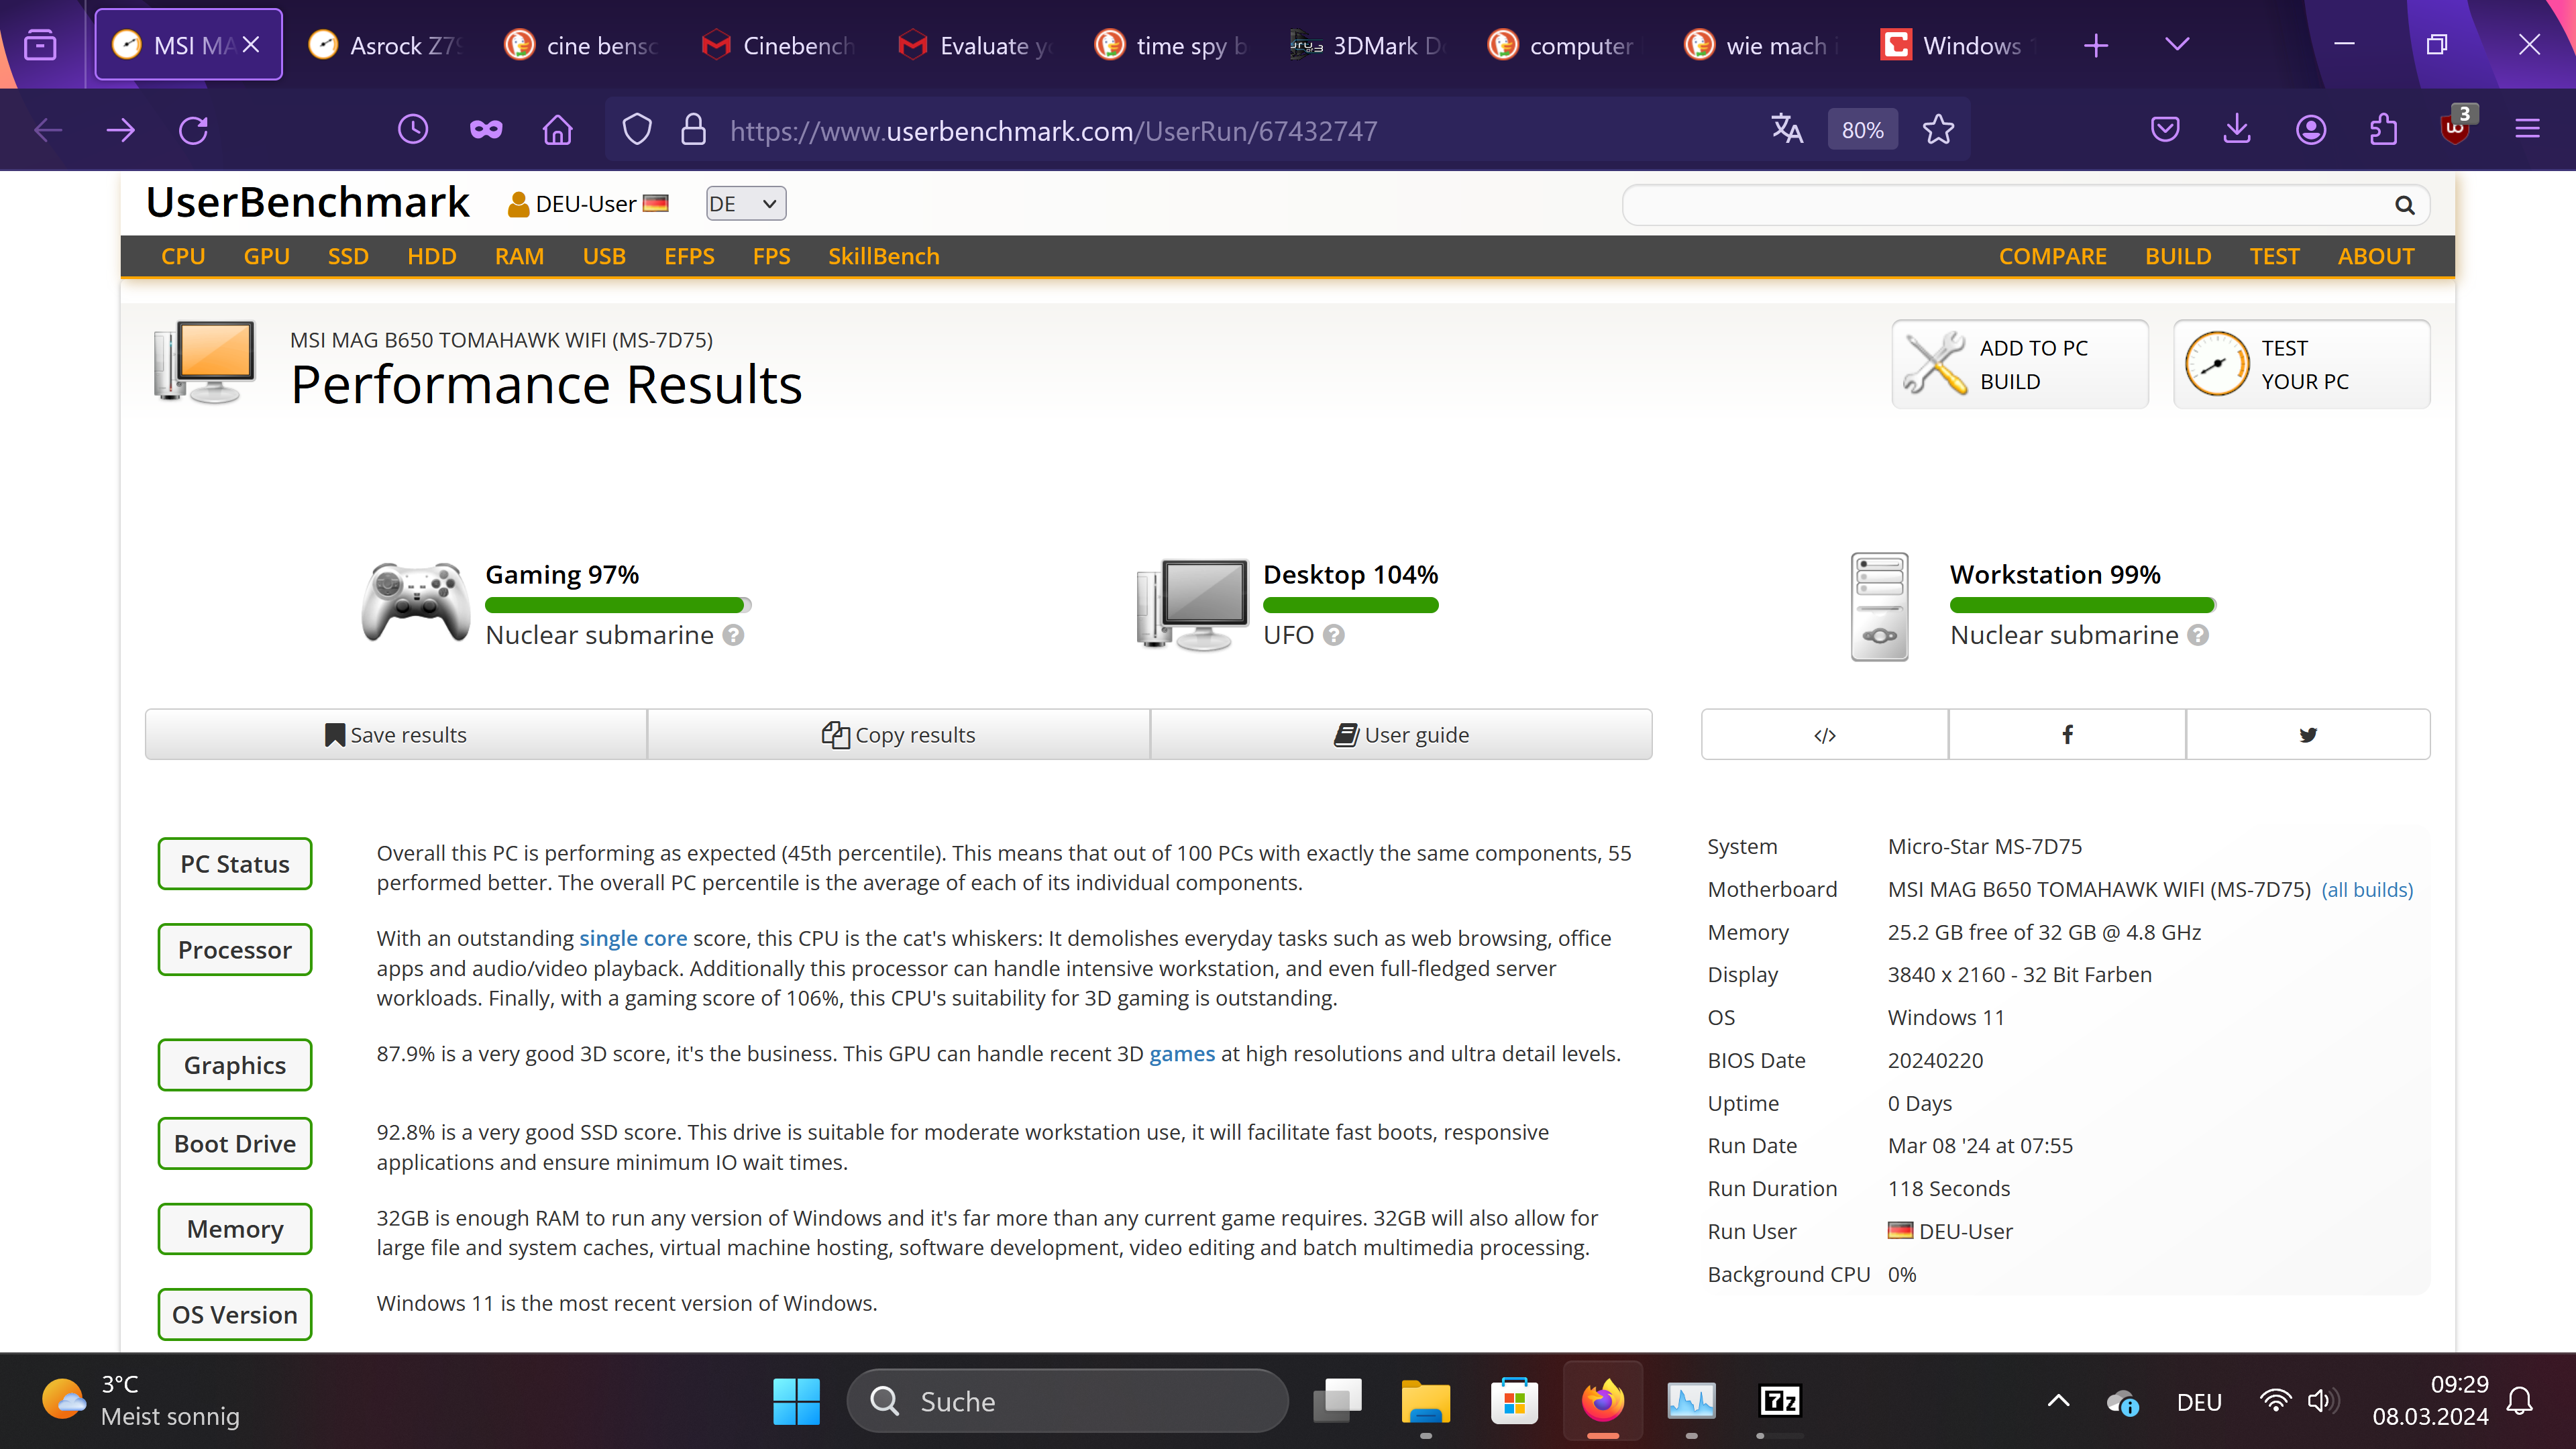Switch to the Asrock Z79 tab
The width and height of the screenshot is (2576, 1449).
[386, 45]
